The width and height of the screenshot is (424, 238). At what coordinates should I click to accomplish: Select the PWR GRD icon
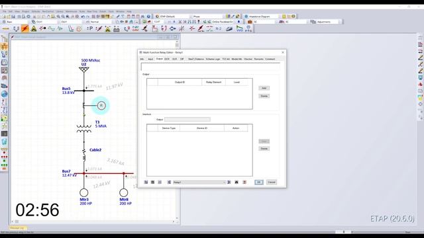[136, 28]
